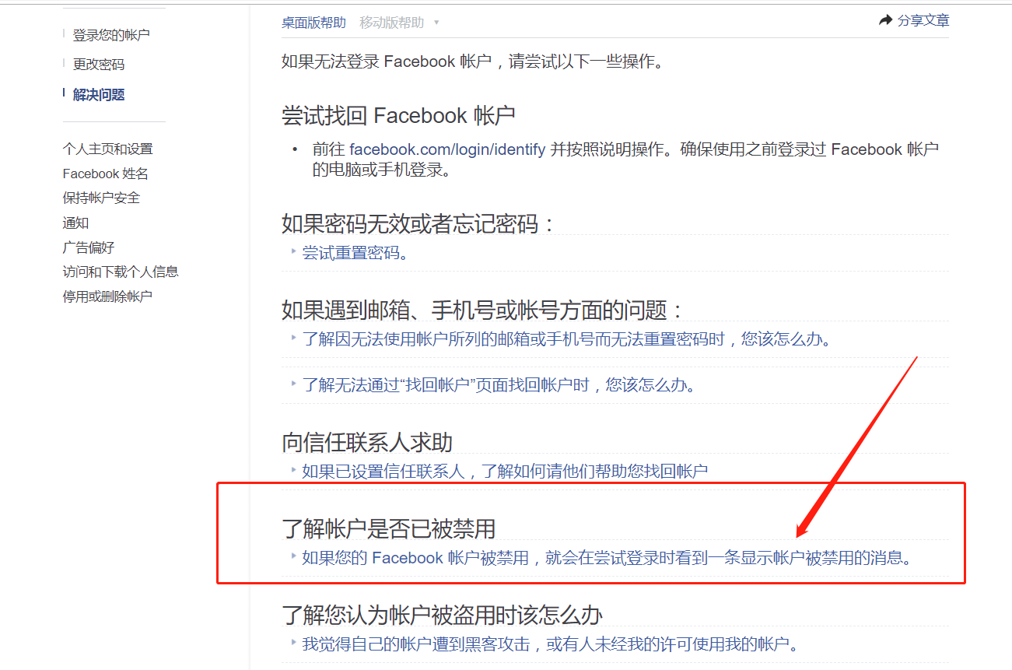Open 更改密码 in sidebar
The width and height of the screenshot is (1012, 670).
click(x=99, y=65)
